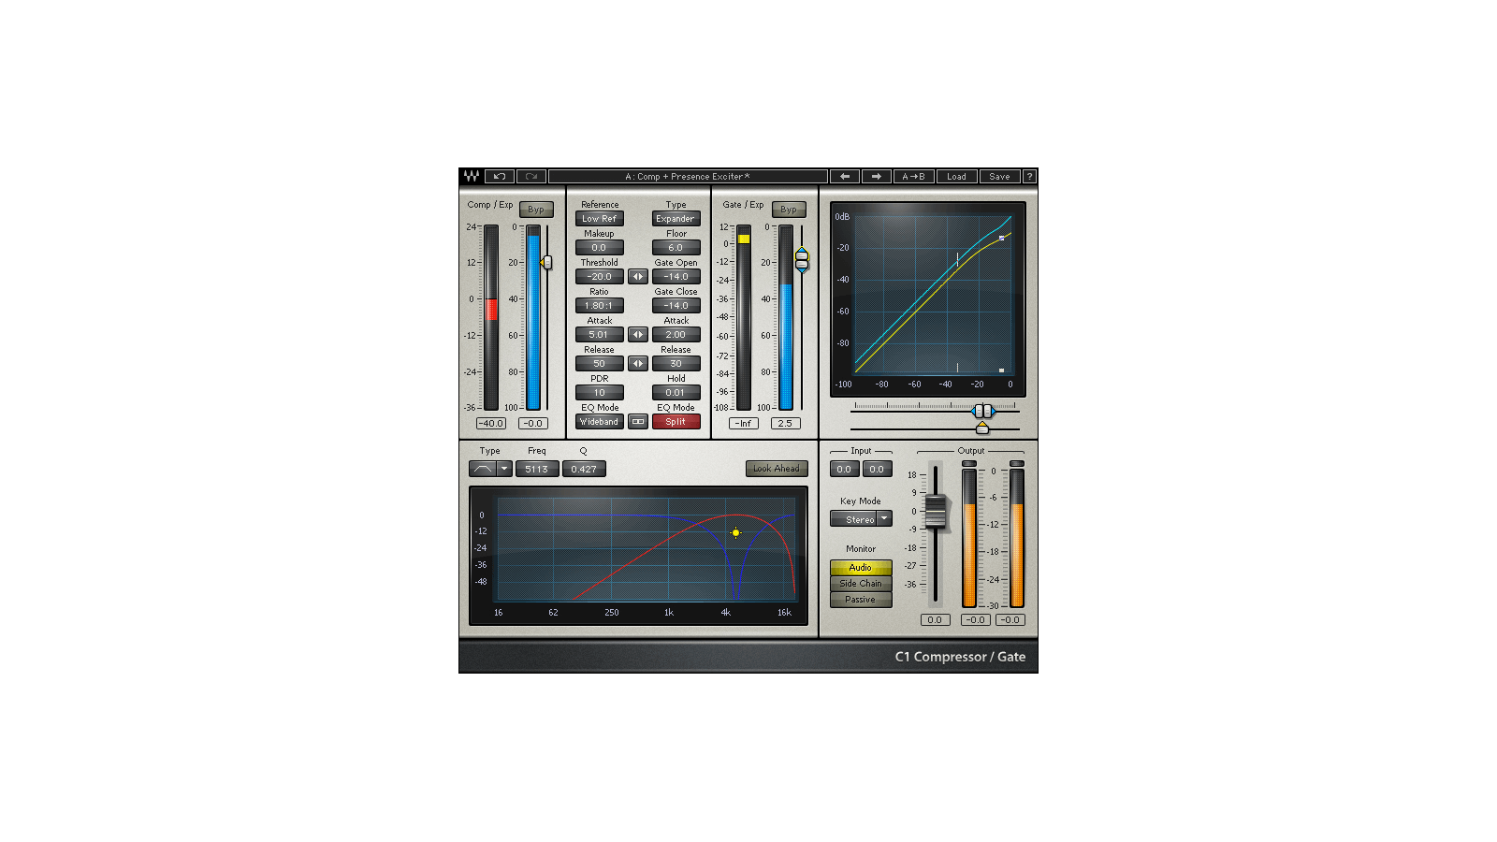
Task: Click the left output clip indicator
Action: tap(969, 464)
